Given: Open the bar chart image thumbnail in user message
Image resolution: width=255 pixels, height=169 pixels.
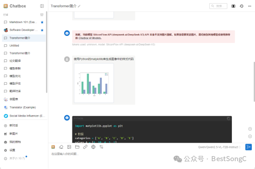Looking at the screenshot, I should click(x=94, y=83).
